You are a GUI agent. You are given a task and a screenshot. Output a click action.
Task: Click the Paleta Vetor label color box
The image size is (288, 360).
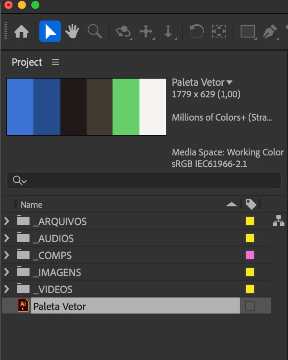(250, 306)
